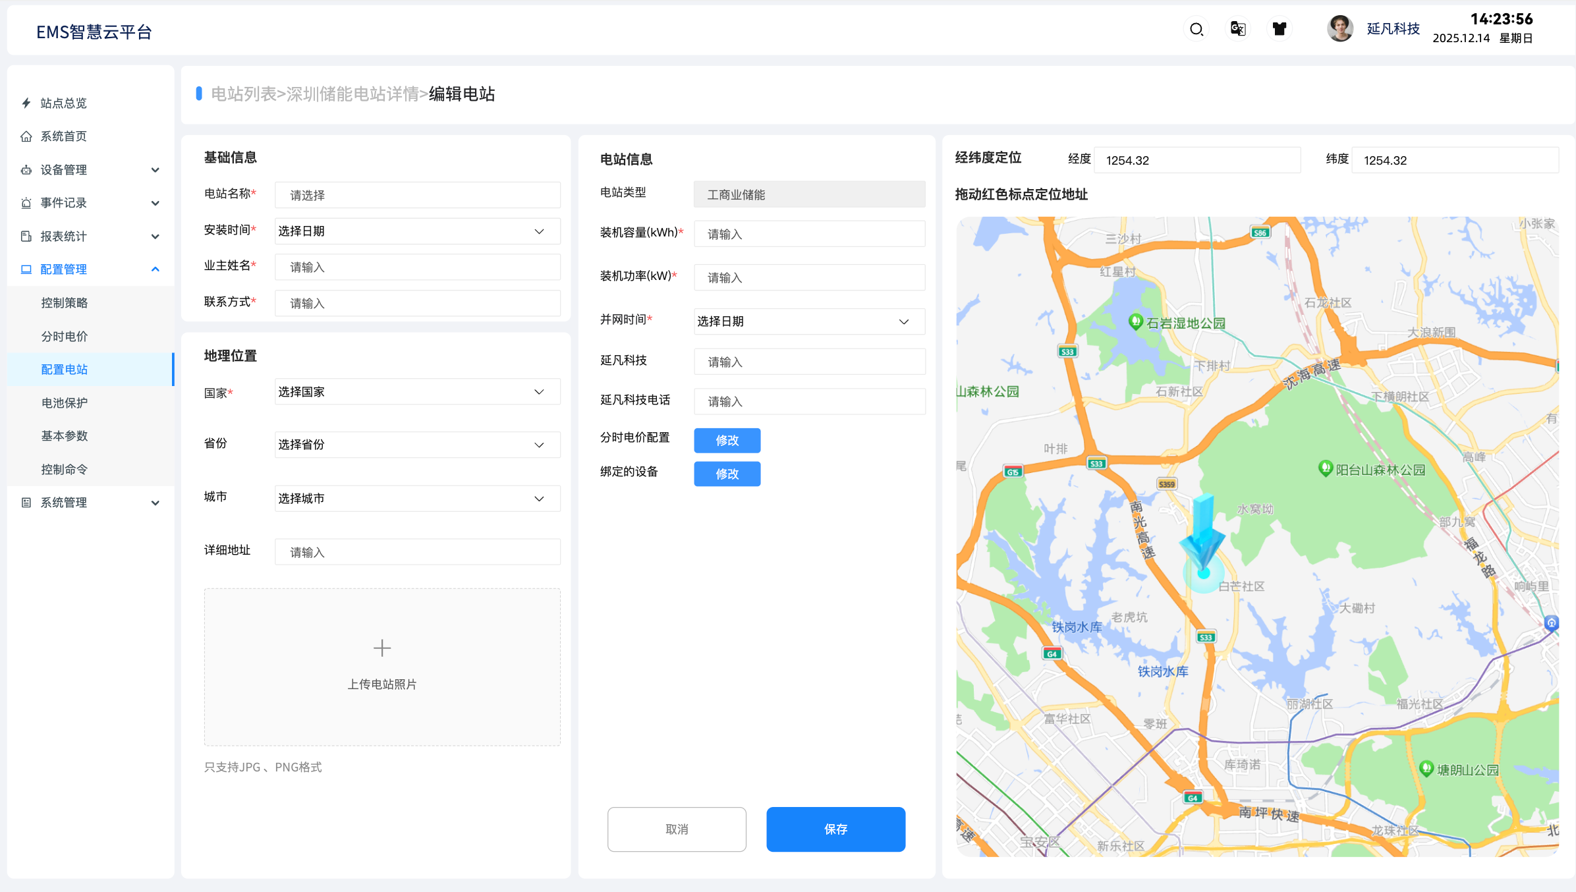Image resolution: width=1576 pixels, height=892 pixels.
Task: Click the 经度 longitude input field
Action: click(x=1196, y=160)
